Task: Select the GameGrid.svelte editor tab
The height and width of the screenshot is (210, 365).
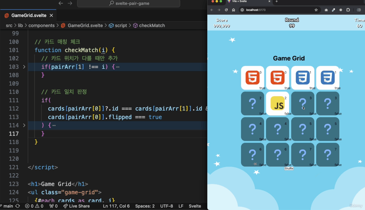Action: click(29, 15)
